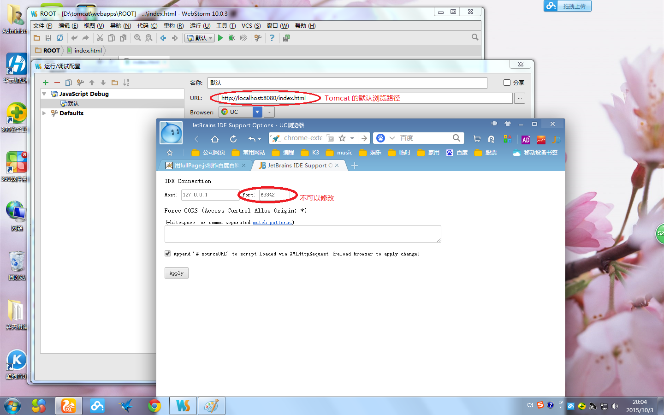This screenshot has width=664, height=415.
Task: Click the browse button next to URL field
Action: (520, 98)
